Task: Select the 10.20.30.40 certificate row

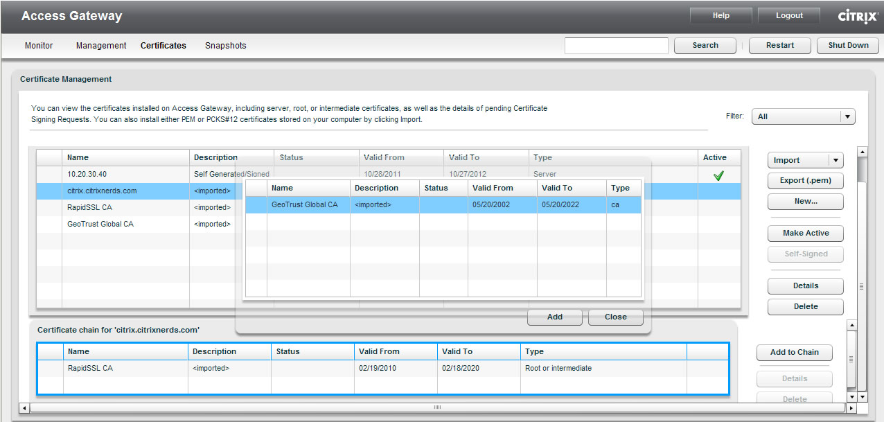Action: (389, 175)
